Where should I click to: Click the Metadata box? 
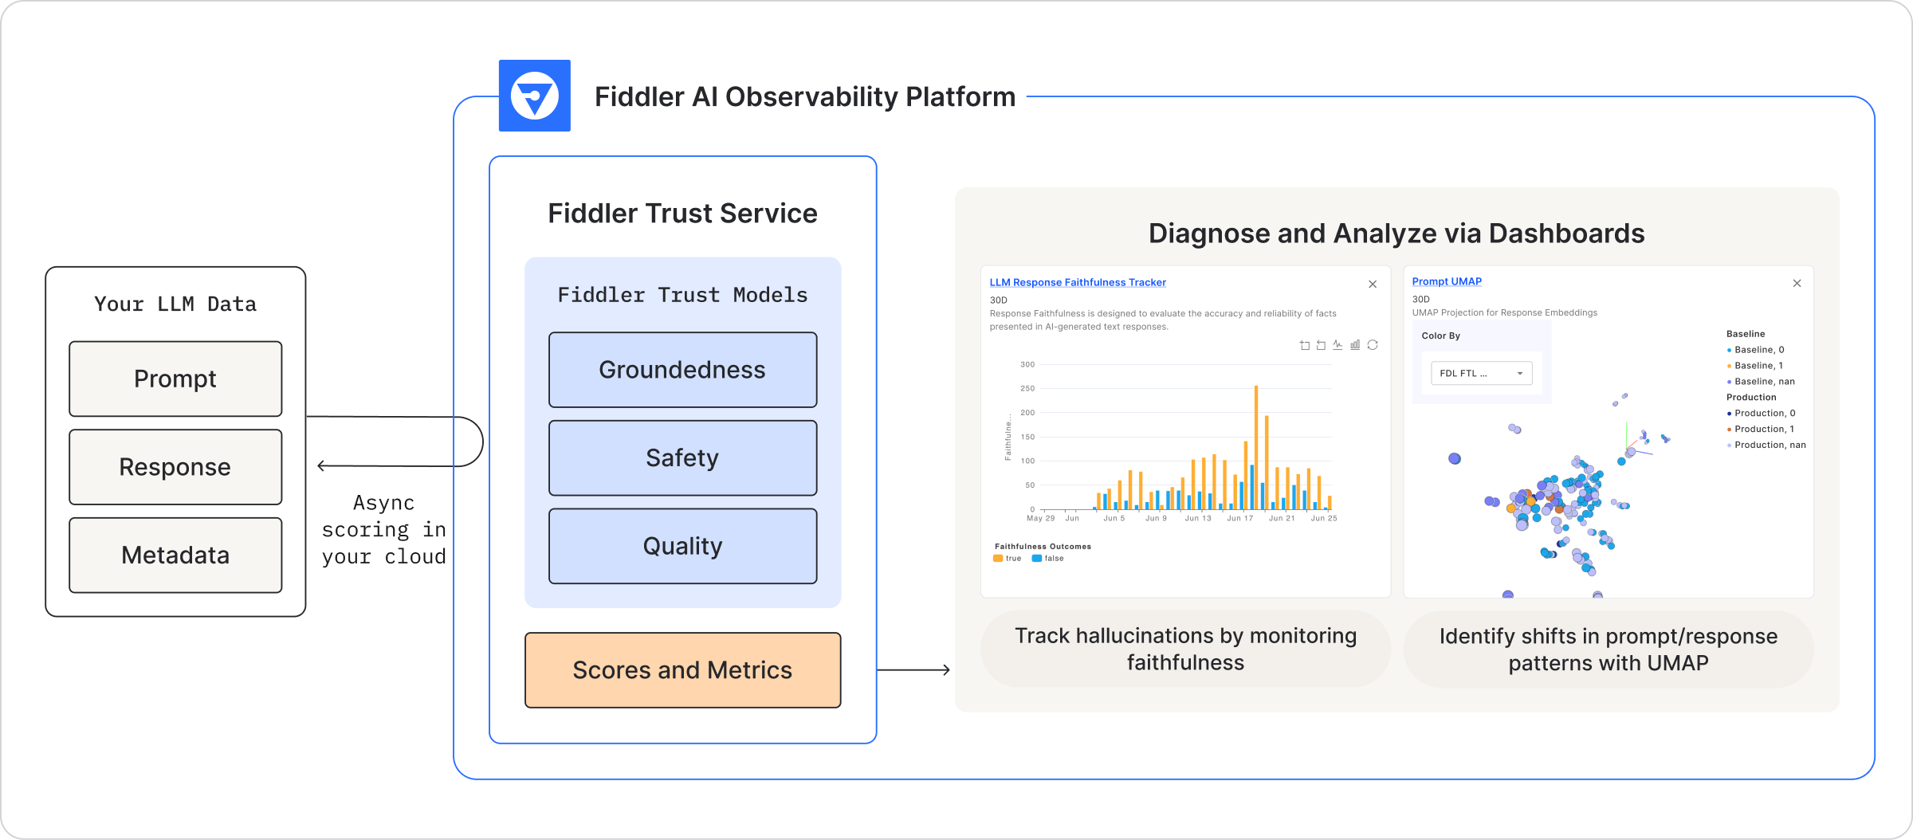[175, 555]
